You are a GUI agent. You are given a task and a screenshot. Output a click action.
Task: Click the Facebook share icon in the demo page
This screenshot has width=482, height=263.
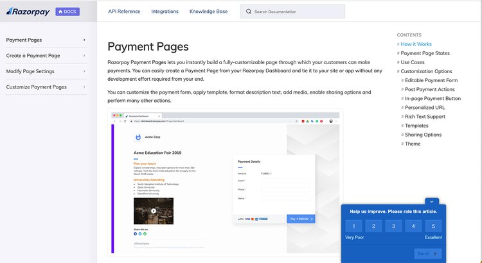pos(135,234)
